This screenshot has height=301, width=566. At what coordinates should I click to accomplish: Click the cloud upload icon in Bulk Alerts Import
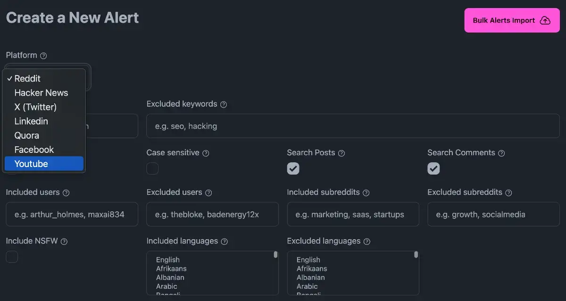(545, 20)
